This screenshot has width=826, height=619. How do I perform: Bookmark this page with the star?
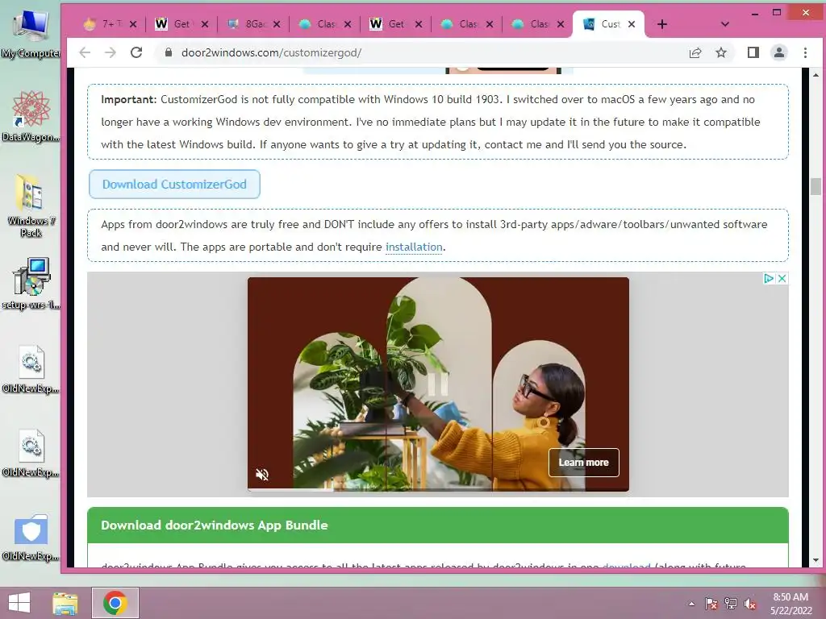pos(721,52)
